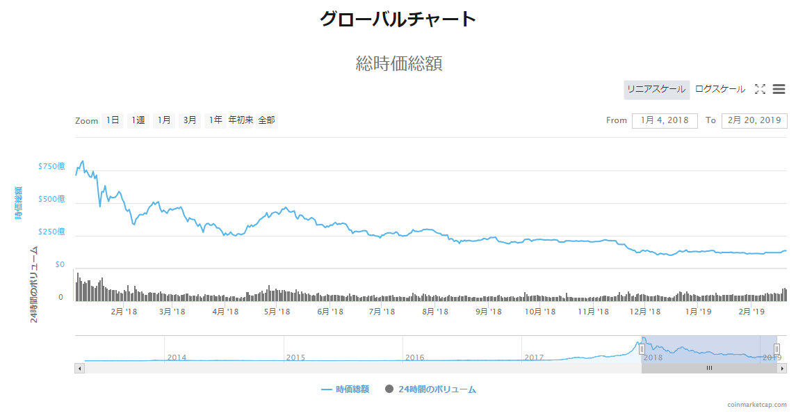The image size is (805, 418).
Task: Show 全部 (all) data range
Action: 267,120
